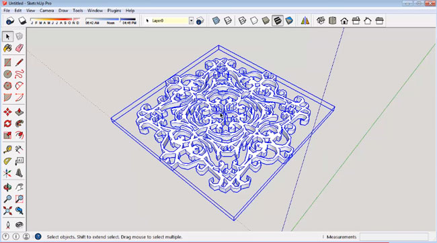The height and width of the screenshot is (243, 437).
Task: Select the Offset tool
Action: click(x=19, y=136)
